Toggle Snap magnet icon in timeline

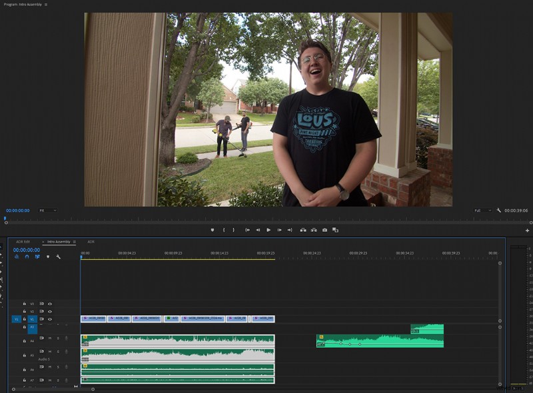click(x=27, y=256)
